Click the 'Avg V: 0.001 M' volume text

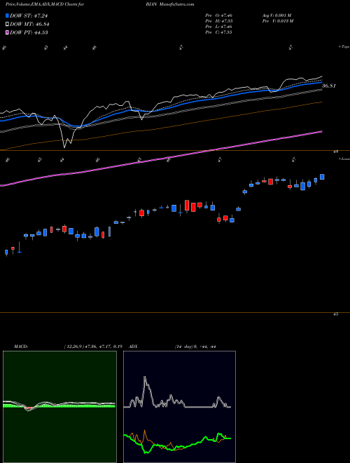[276, 15]
